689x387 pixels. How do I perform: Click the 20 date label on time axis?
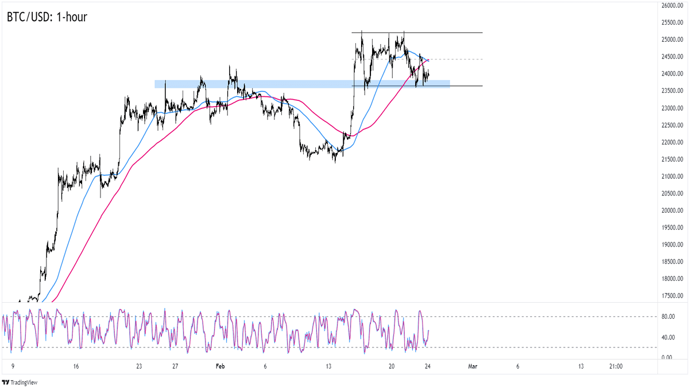point(392,366)
